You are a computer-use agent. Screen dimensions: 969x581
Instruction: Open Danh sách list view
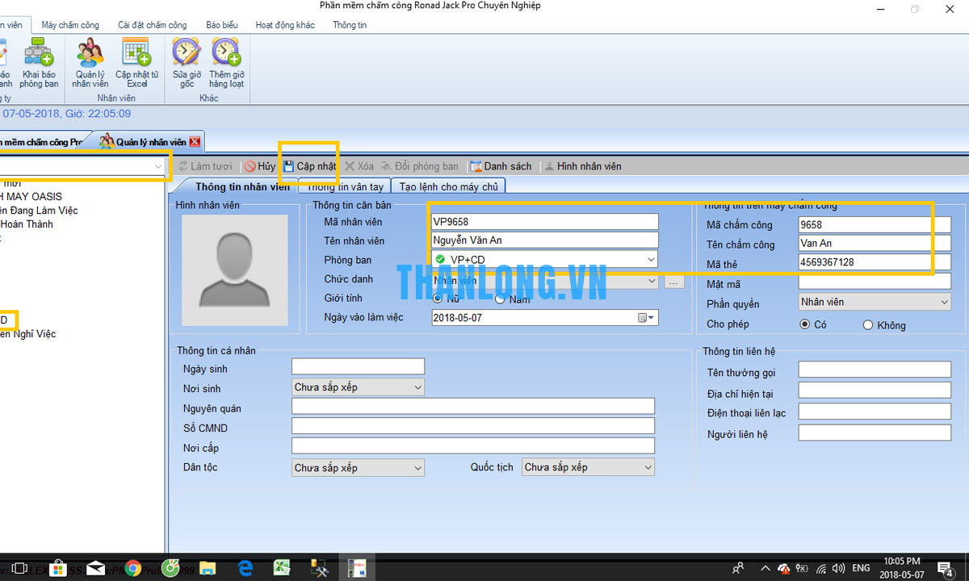pos(501,166)
